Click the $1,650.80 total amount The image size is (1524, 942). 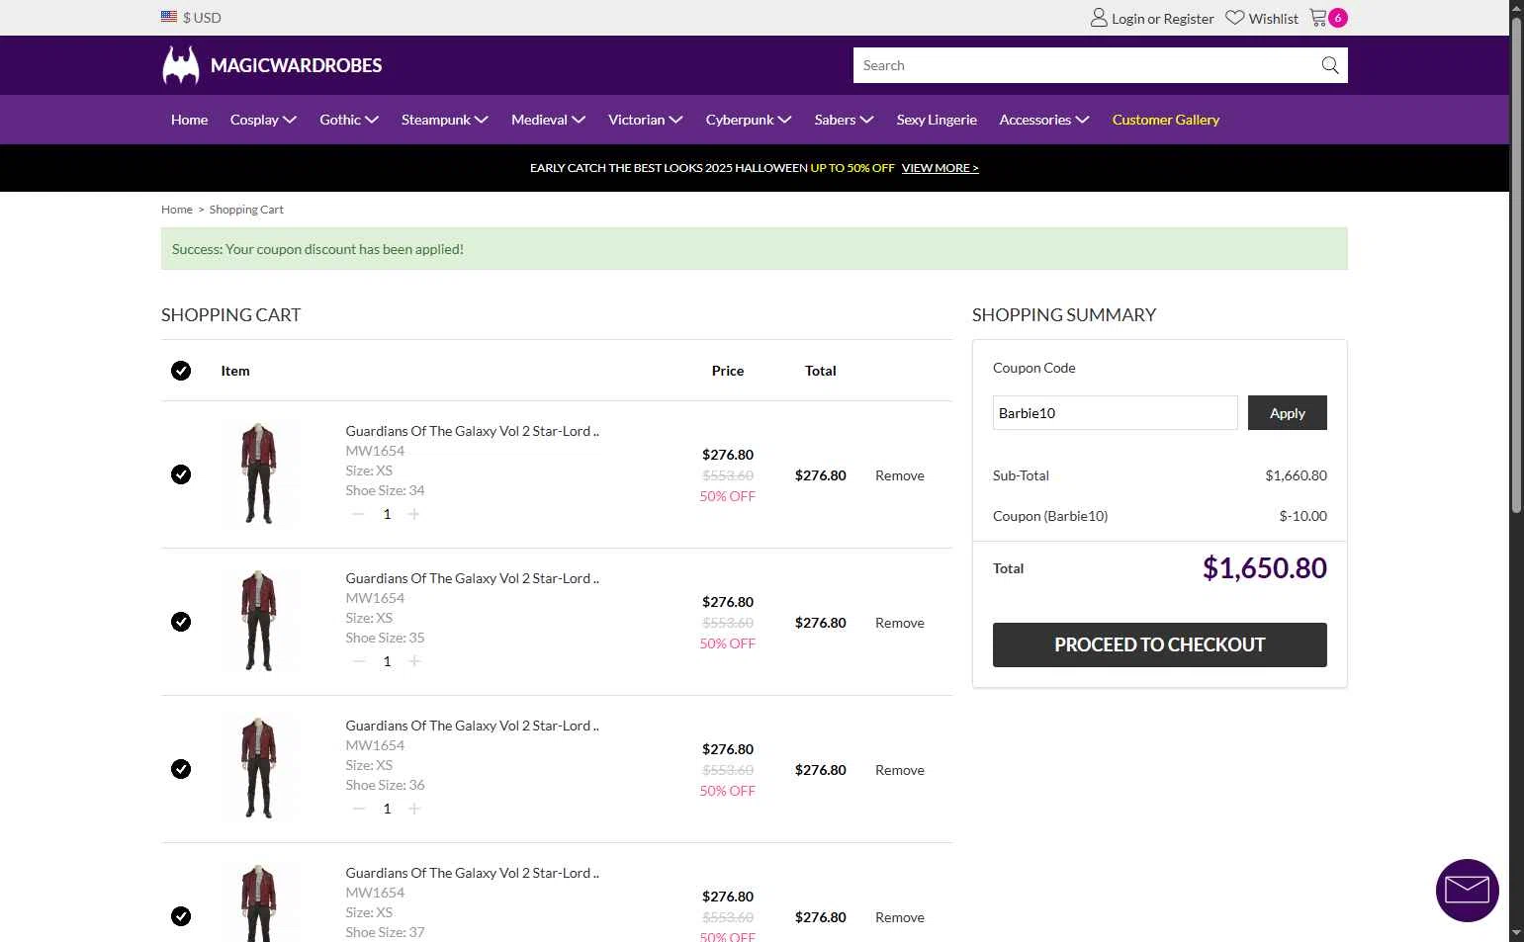point(1265,568)
